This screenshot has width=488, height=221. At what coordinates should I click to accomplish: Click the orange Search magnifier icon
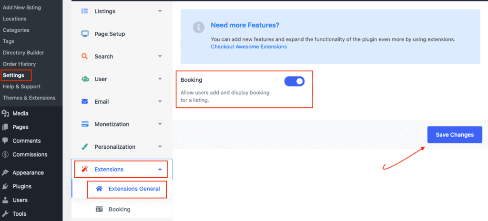(84, 57)
